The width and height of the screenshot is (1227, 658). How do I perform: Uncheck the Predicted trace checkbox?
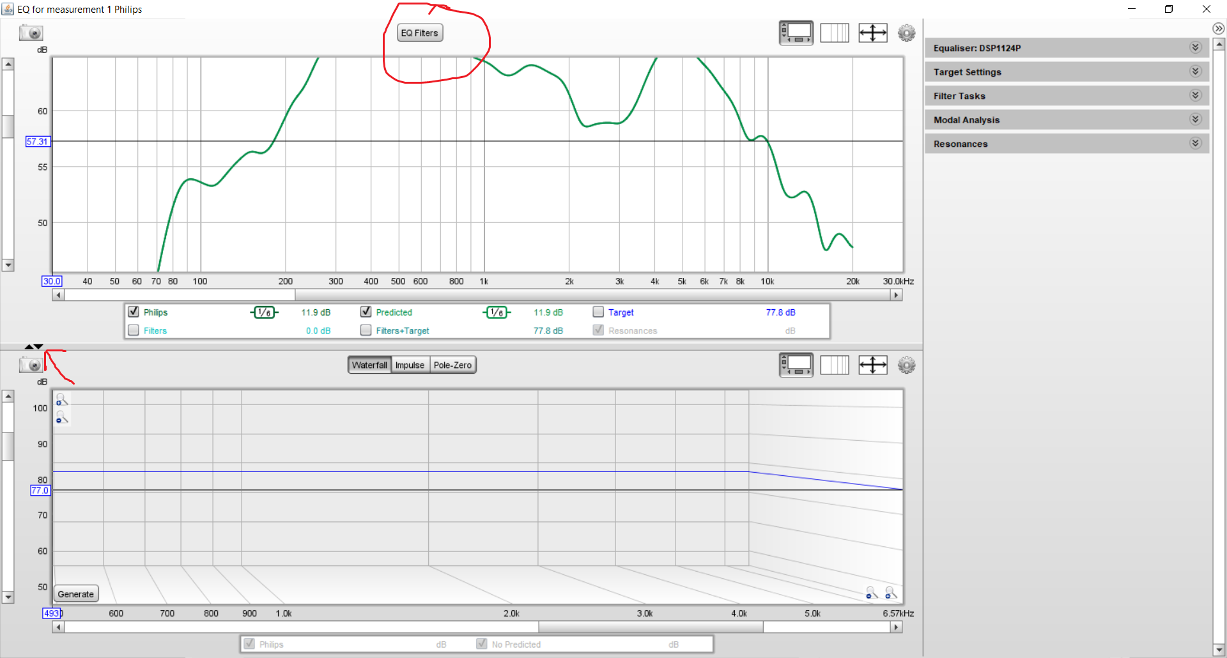pyautogui.click(x=366, y=312)
